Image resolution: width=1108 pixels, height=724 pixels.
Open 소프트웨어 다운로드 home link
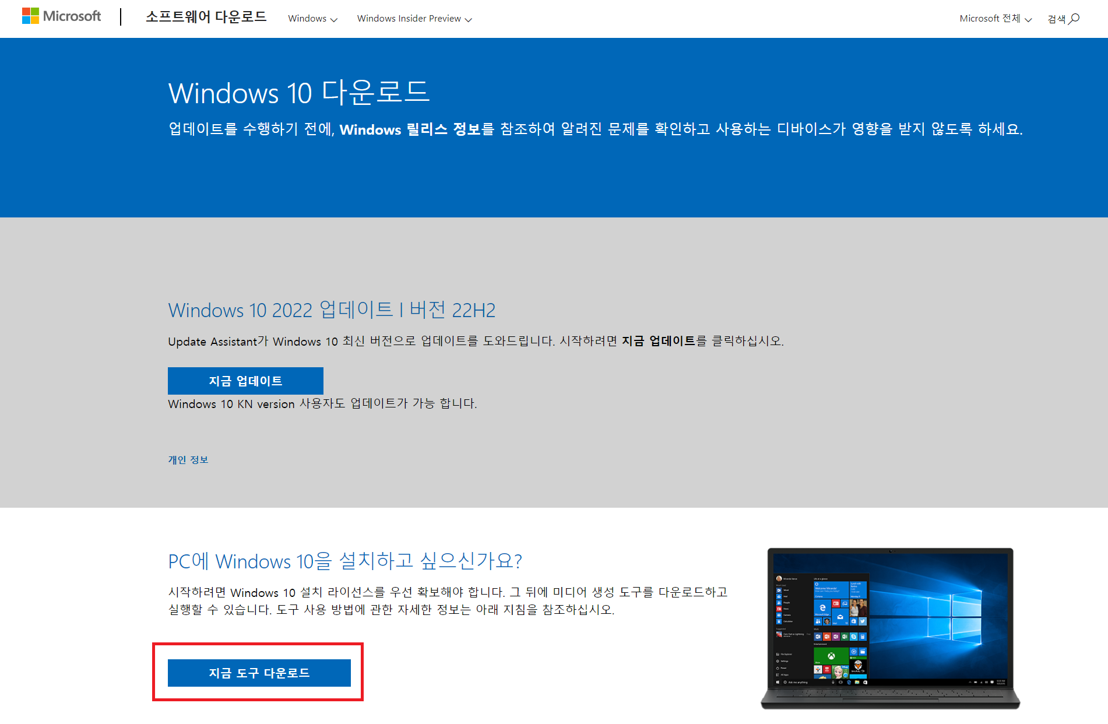point(206,17)
